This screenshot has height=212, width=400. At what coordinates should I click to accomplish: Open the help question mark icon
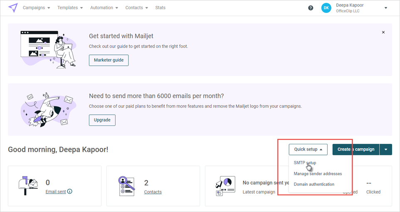click(311, 8)
